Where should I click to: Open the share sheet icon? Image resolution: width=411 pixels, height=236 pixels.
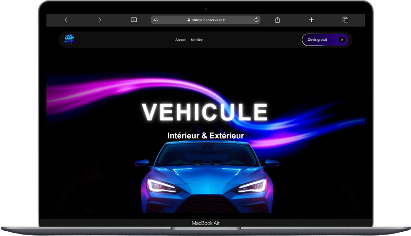[x=277, y=19]
